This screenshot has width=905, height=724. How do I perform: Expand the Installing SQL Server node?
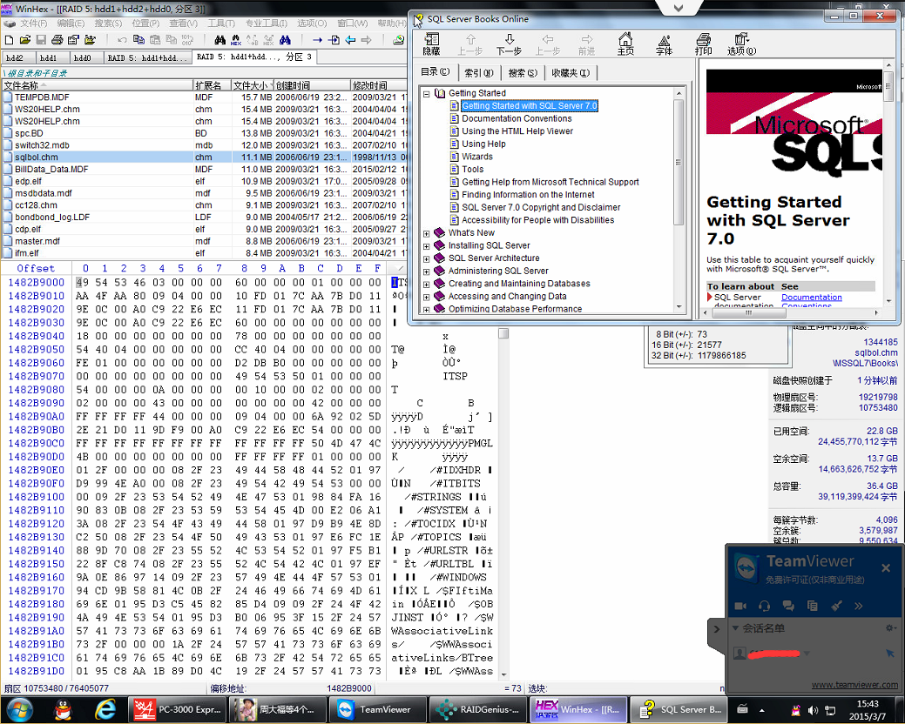coord(427,246)
